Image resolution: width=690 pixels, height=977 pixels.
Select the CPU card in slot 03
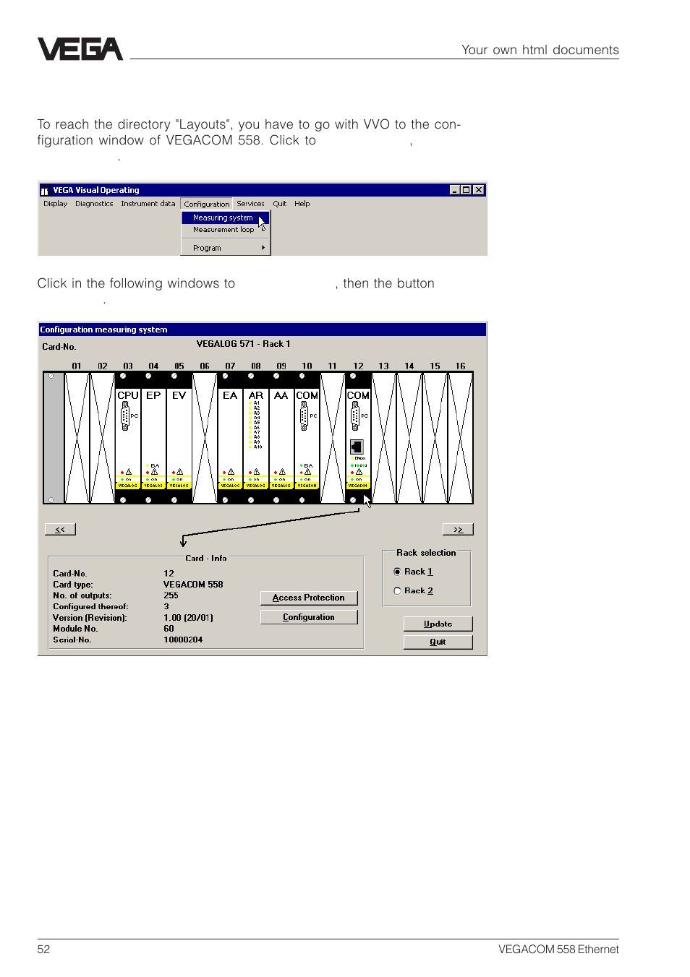pyautogui.click(x=128, y=438)
